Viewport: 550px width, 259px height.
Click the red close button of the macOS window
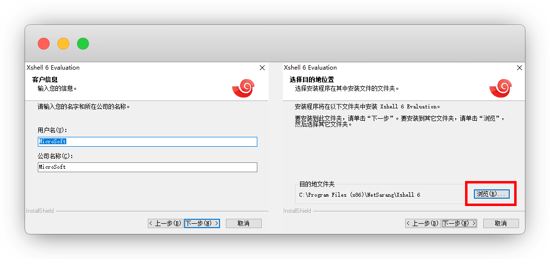[x=44, y=44]
